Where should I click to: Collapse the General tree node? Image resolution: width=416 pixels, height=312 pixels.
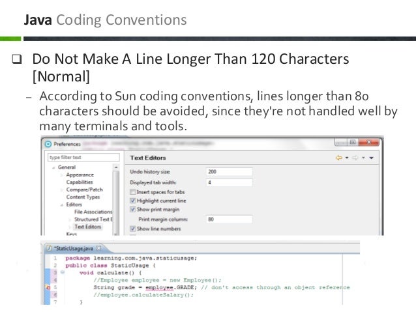[53, 167]
